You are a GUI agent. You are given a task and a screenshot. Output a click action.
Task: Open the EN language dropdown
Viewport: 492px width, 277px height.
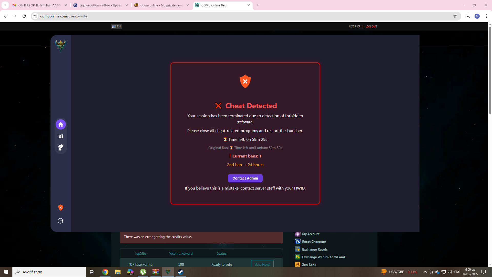[x=117, y=26]
